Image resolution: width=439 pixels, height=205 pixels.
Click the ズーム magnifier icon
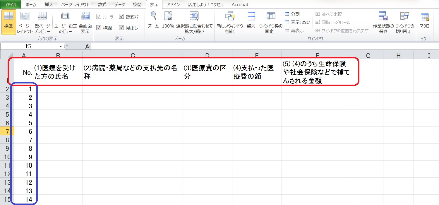(153, 16)
